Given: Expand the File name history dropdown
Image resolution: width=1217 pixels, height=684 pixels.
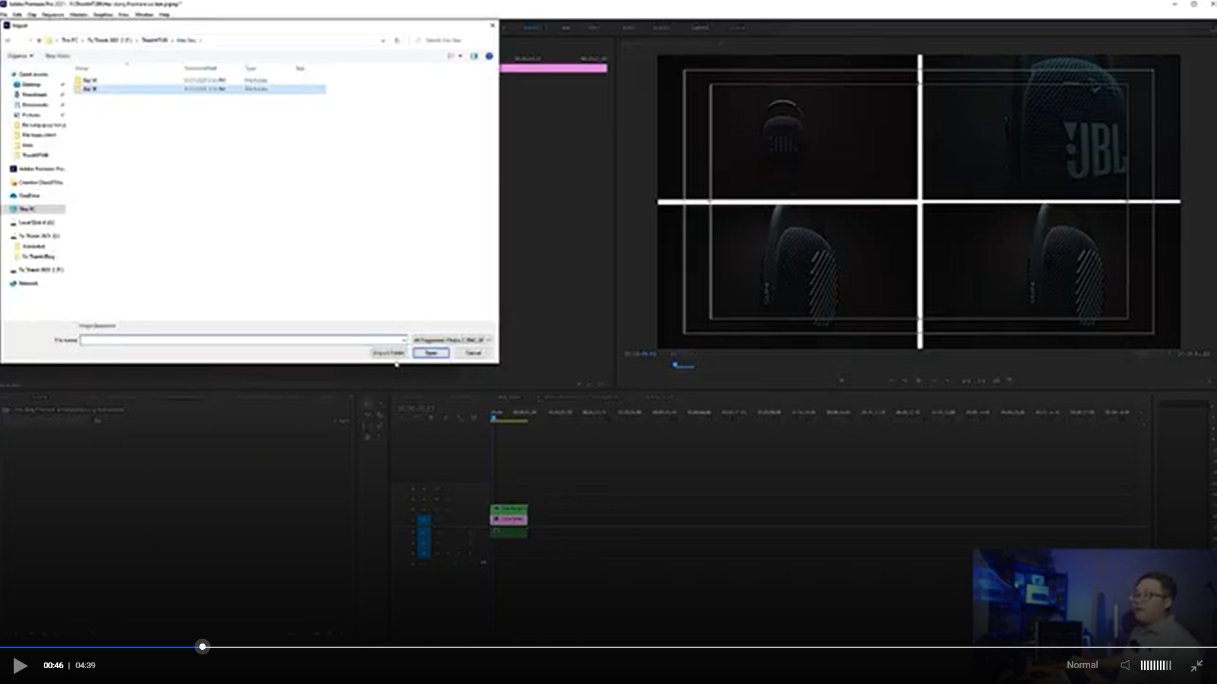Looking at the screenshot, I should [x=404, y=340].
